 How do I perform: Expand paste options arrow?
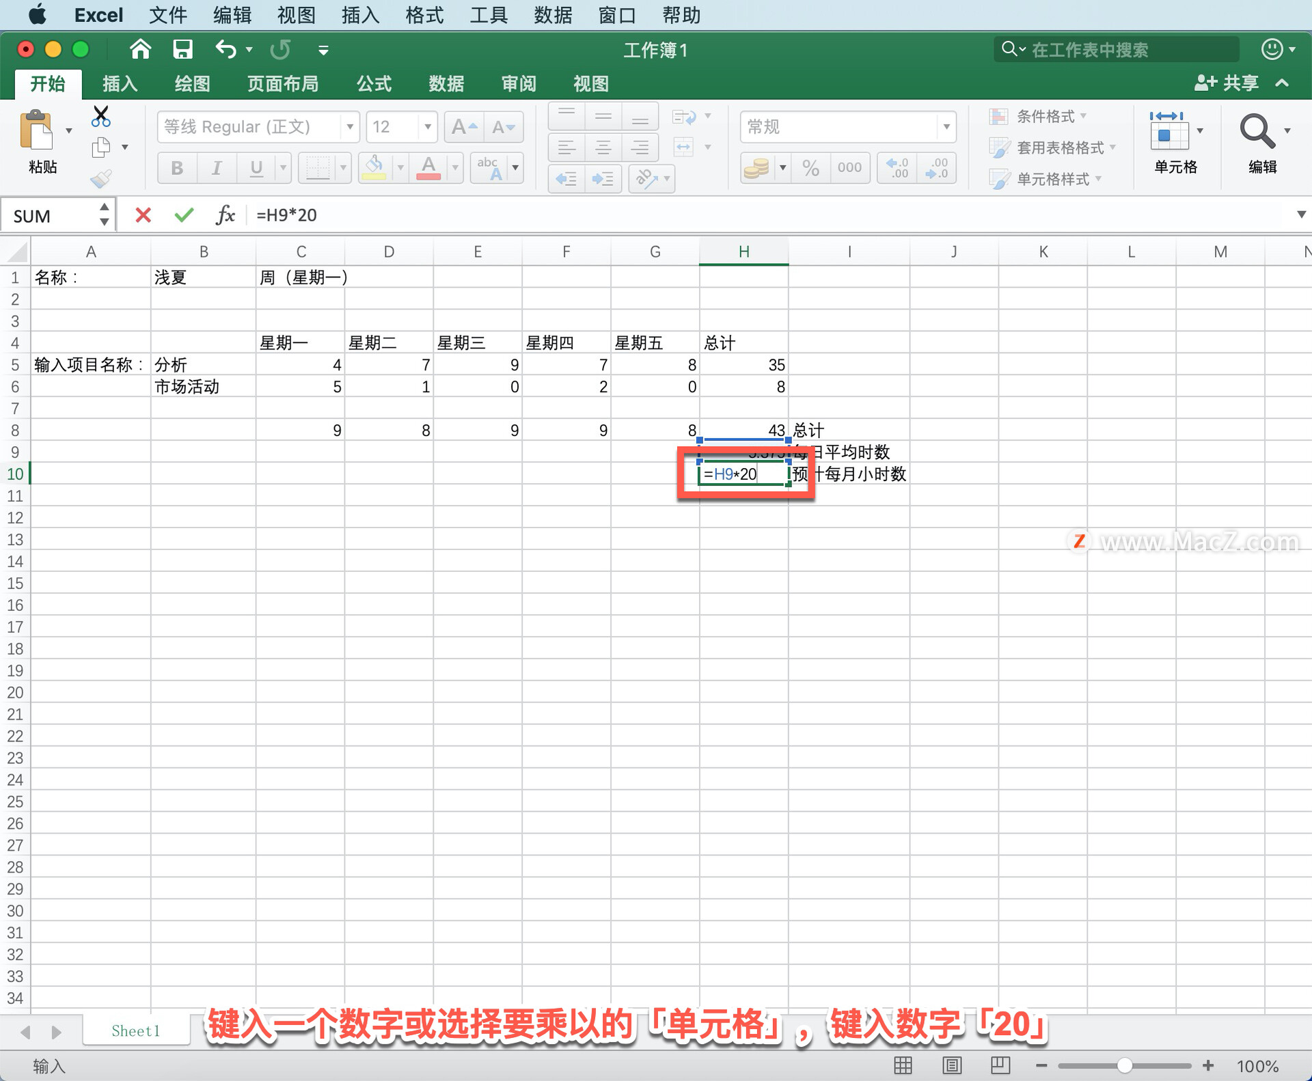(x=69, y=131)
